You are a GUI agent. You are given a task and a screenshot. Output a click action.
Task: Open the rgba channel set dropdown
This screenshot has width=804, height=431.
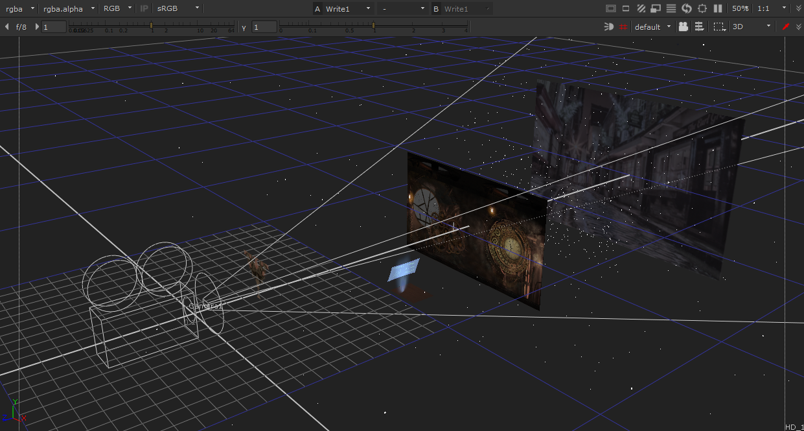(19, 9)
